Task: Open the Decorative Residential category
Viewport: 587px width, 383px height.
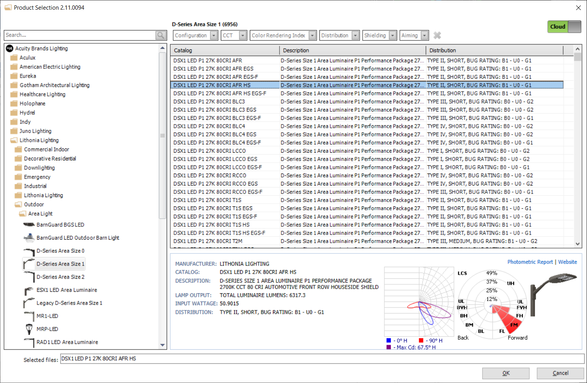Action: (50, 158)
